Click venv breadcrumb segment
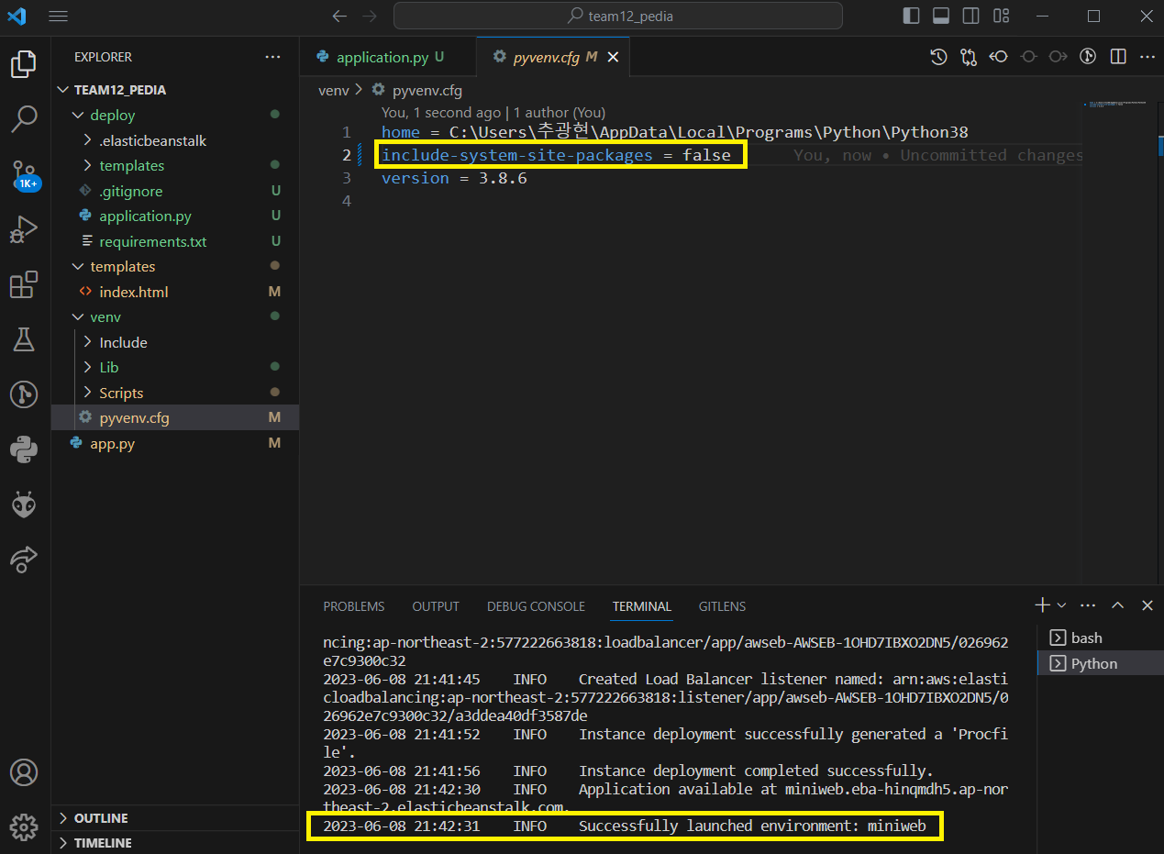Viewport: 1164px width, 854px height. coord(334,90)
